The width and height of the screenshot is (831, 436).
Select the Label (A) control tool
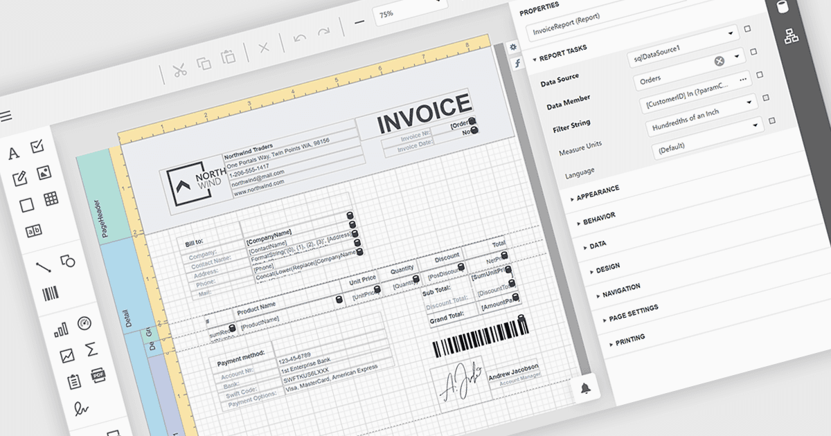click(13, 154)
